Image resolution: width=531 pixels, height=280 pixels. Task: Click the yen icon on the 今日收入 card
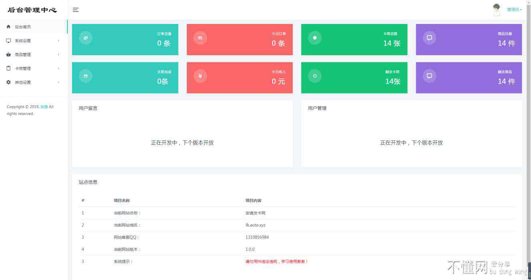point(200,76)
